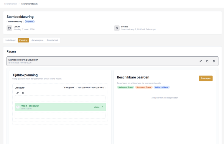Click the Gepland status badge
Image resolution: width=224 pixels, height=144 pixels.
tap(29, 22)
